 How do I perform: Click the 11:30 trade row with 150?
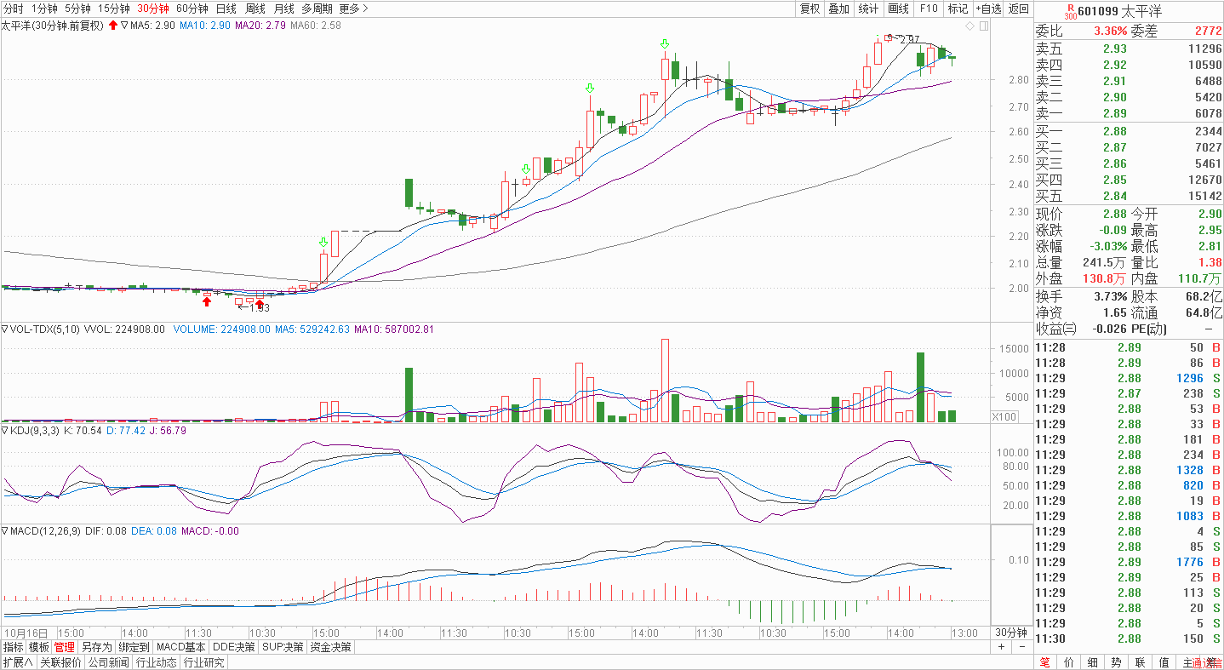[x=1129, y=639]
